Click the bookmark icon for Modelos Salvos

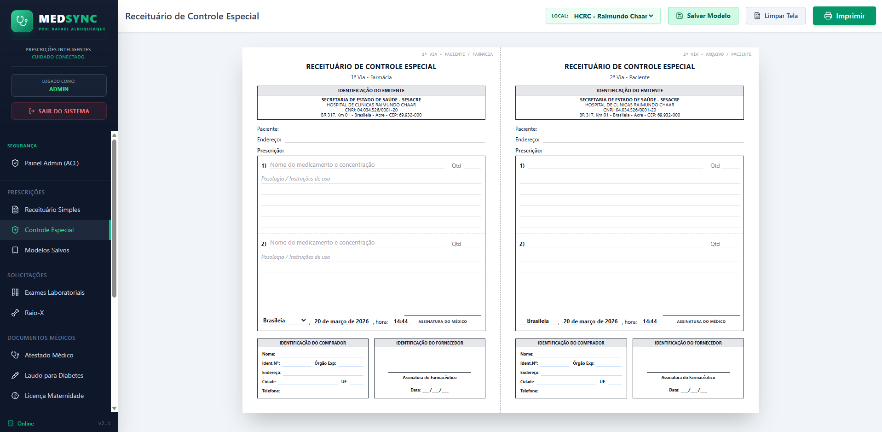click(x=15, y=250)
